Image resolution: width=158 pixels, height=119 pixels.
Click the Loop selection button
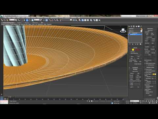pos(138,59)
